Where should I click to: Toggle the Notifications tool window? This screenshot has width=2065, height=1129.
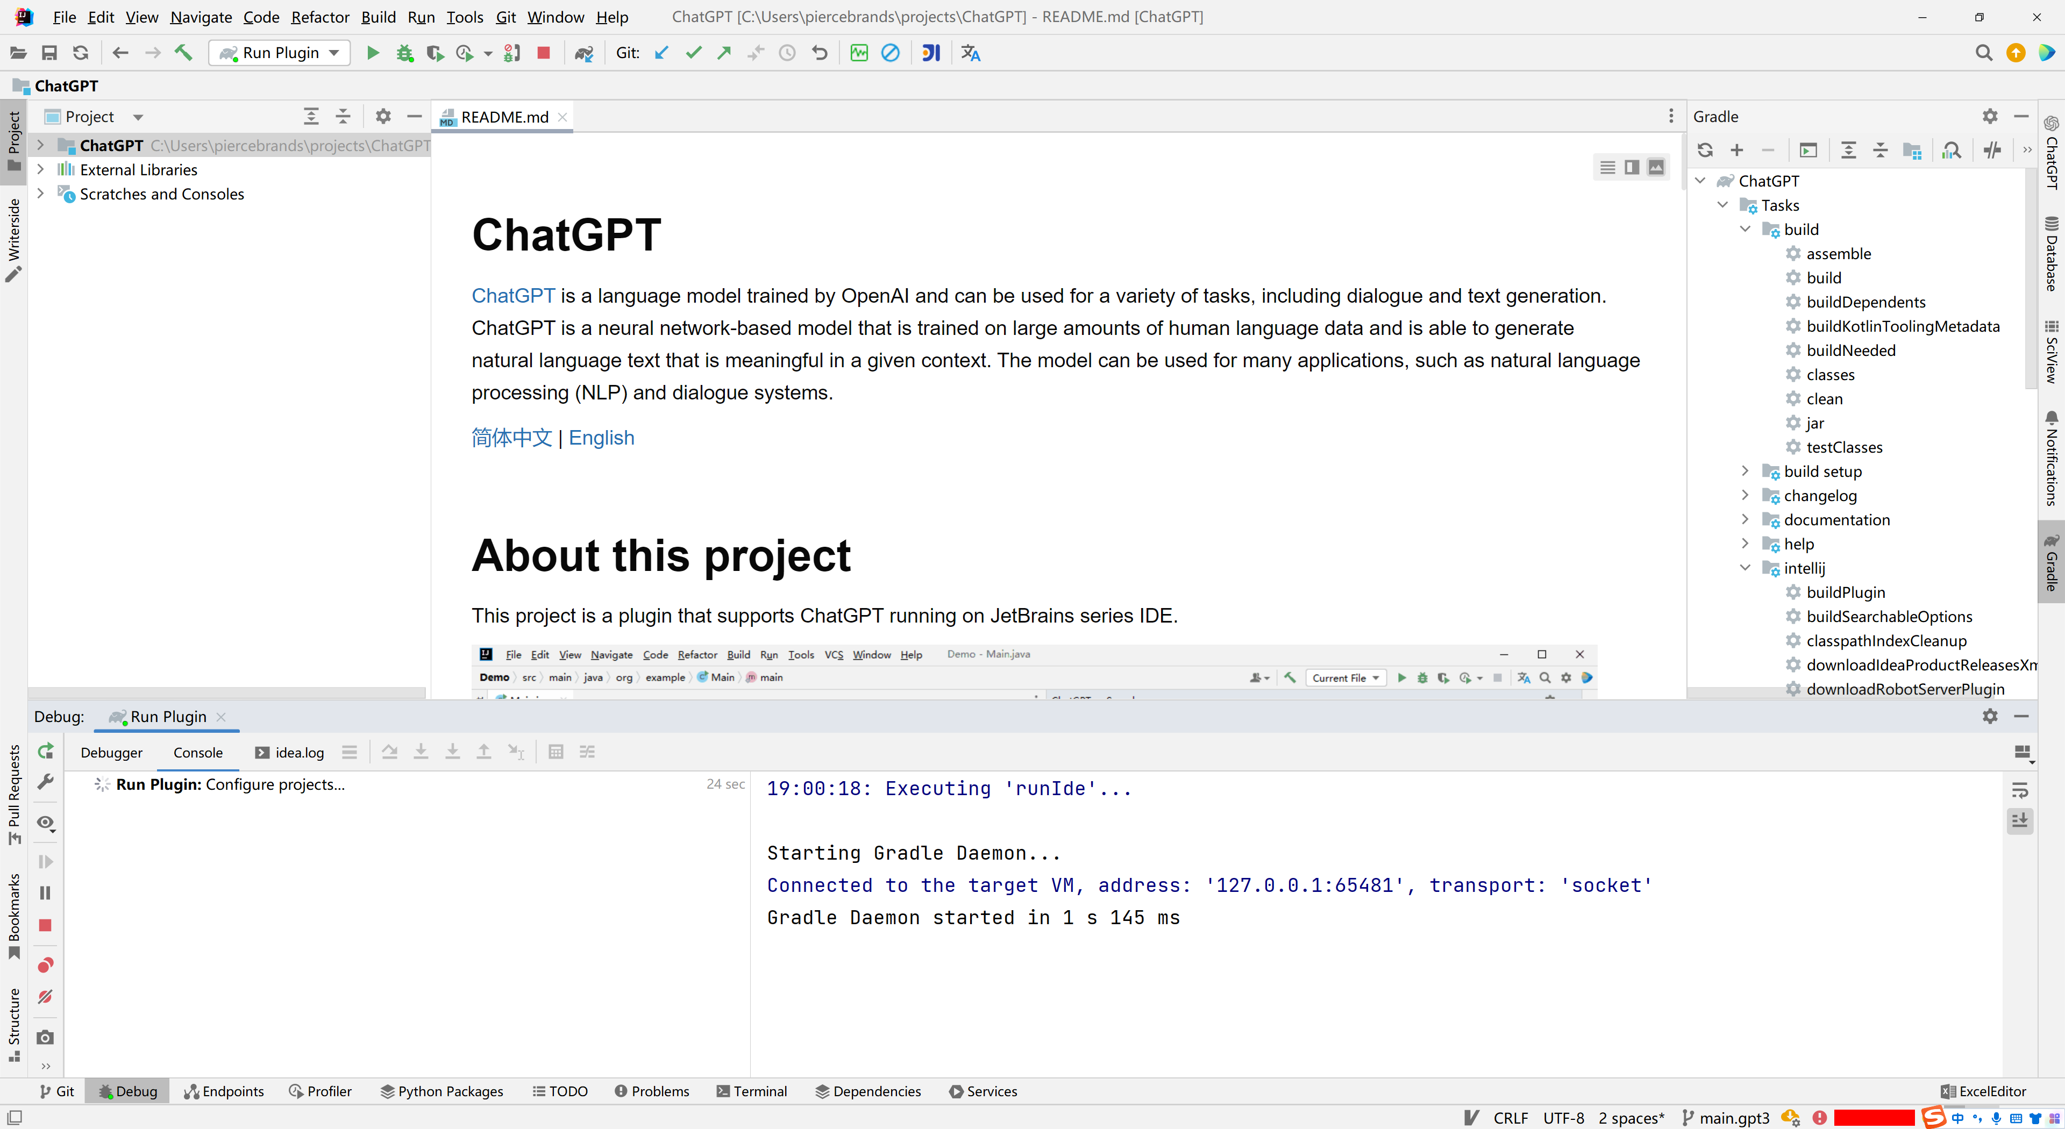2052,459
